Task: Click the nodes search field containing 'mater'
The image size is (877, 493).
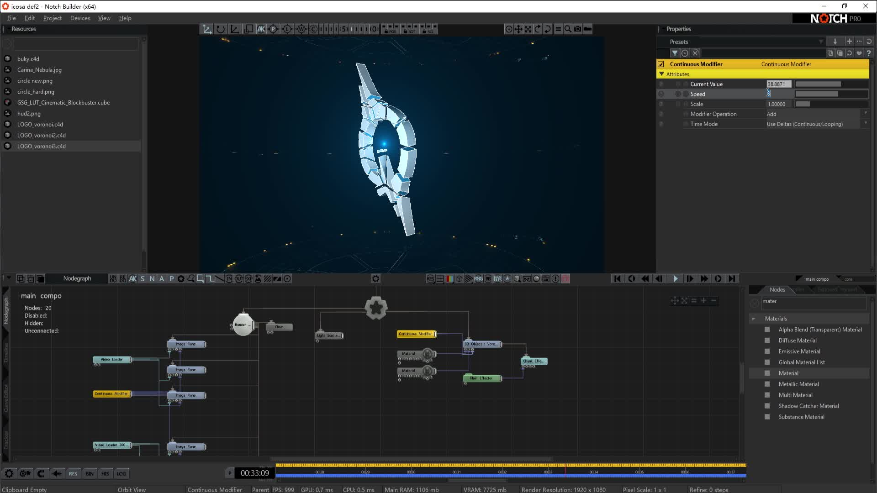Action: pyautogui.click(x=814, y=302)
